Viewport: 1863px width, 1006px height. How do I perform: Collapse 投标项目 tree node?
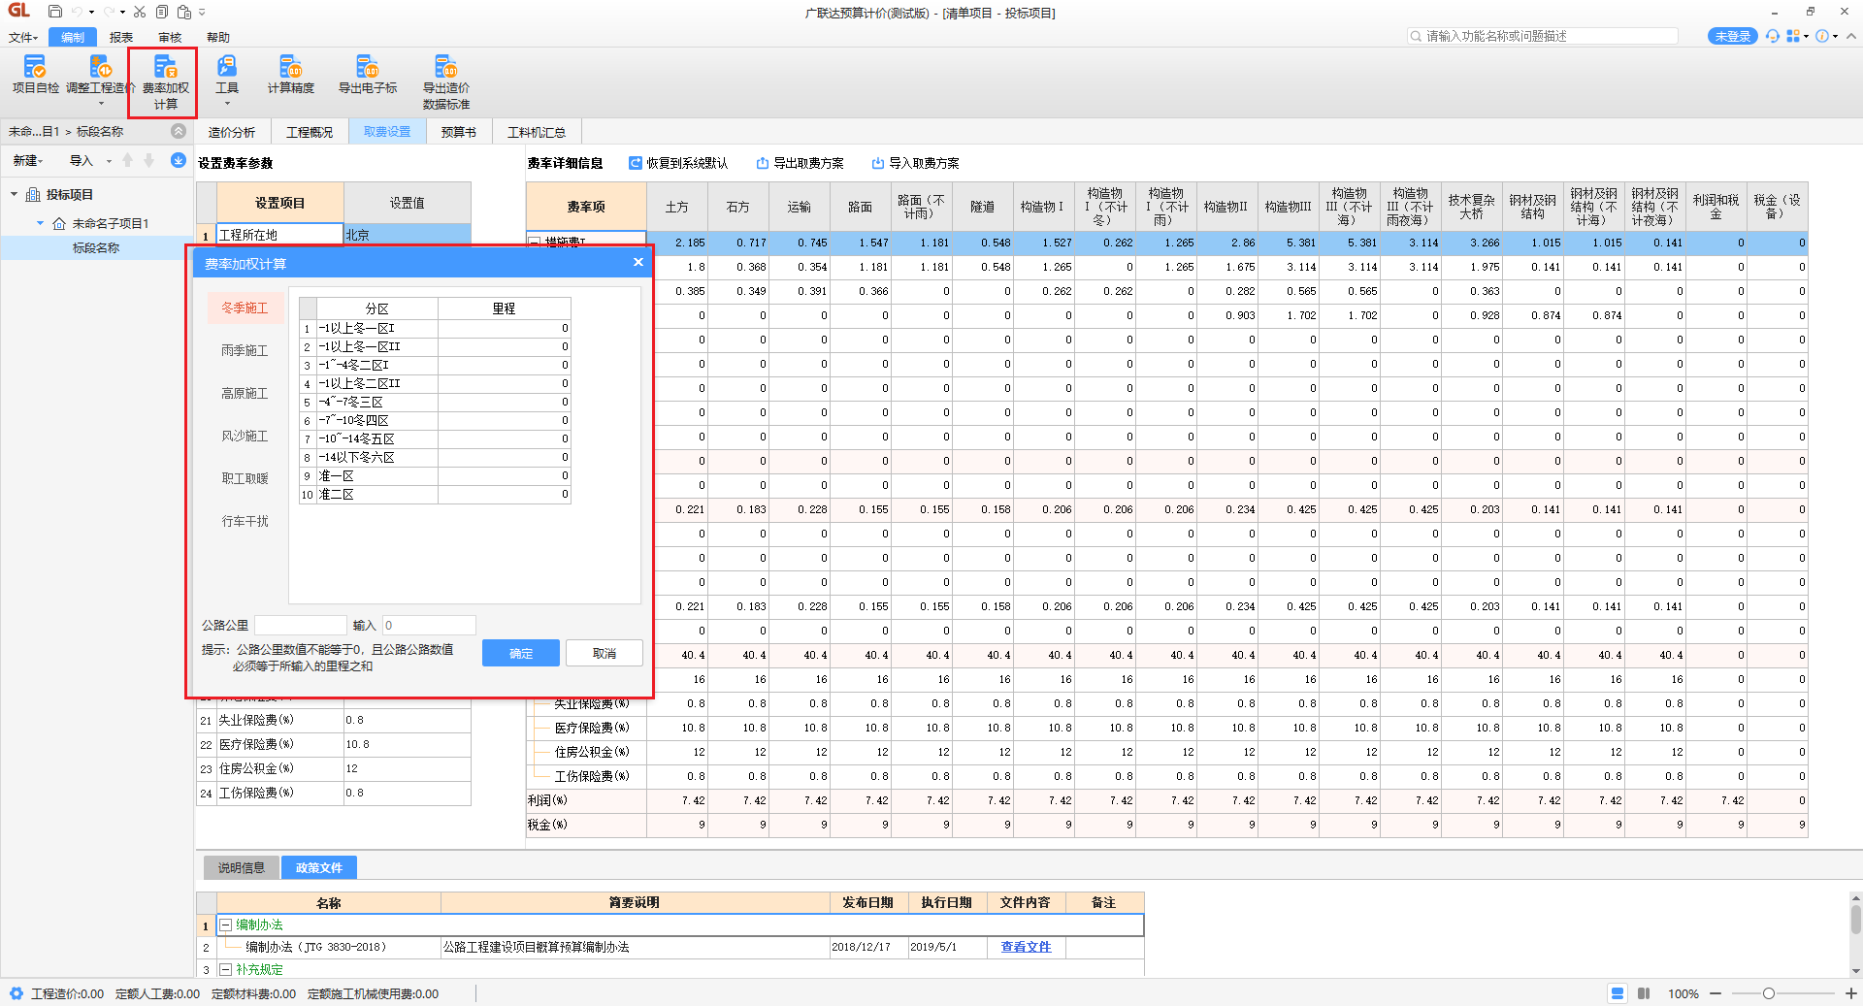coord(15,194)
